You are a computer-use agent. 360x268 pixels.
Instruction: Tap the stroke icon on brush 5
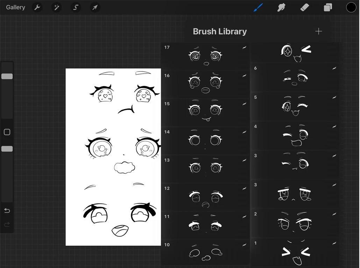click(334, 97)
